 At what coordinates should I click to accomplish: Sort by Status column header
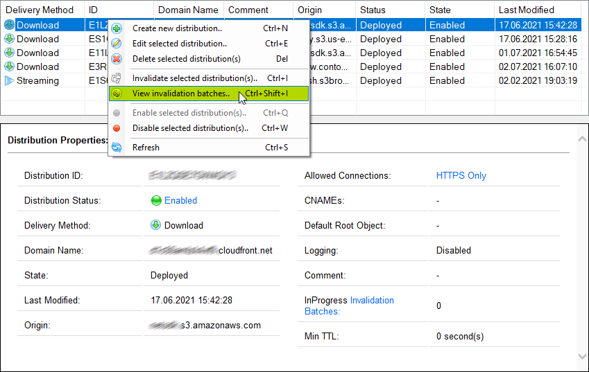tap(391, 10)
